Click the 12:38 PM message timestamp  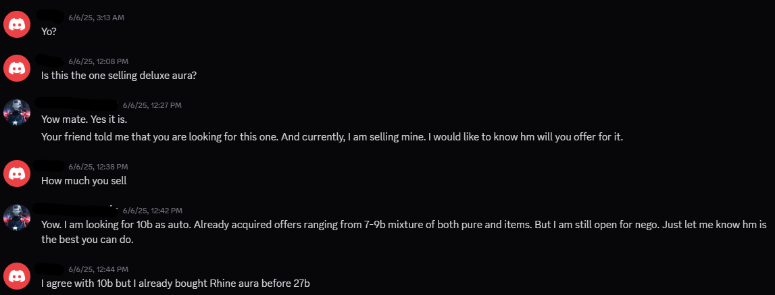[x=99, y=167]
